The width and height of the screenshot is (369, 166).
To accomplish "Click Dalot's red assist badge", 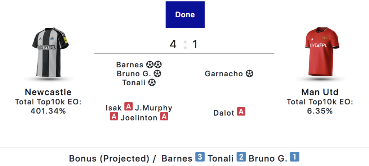I will tap(241, 112).
